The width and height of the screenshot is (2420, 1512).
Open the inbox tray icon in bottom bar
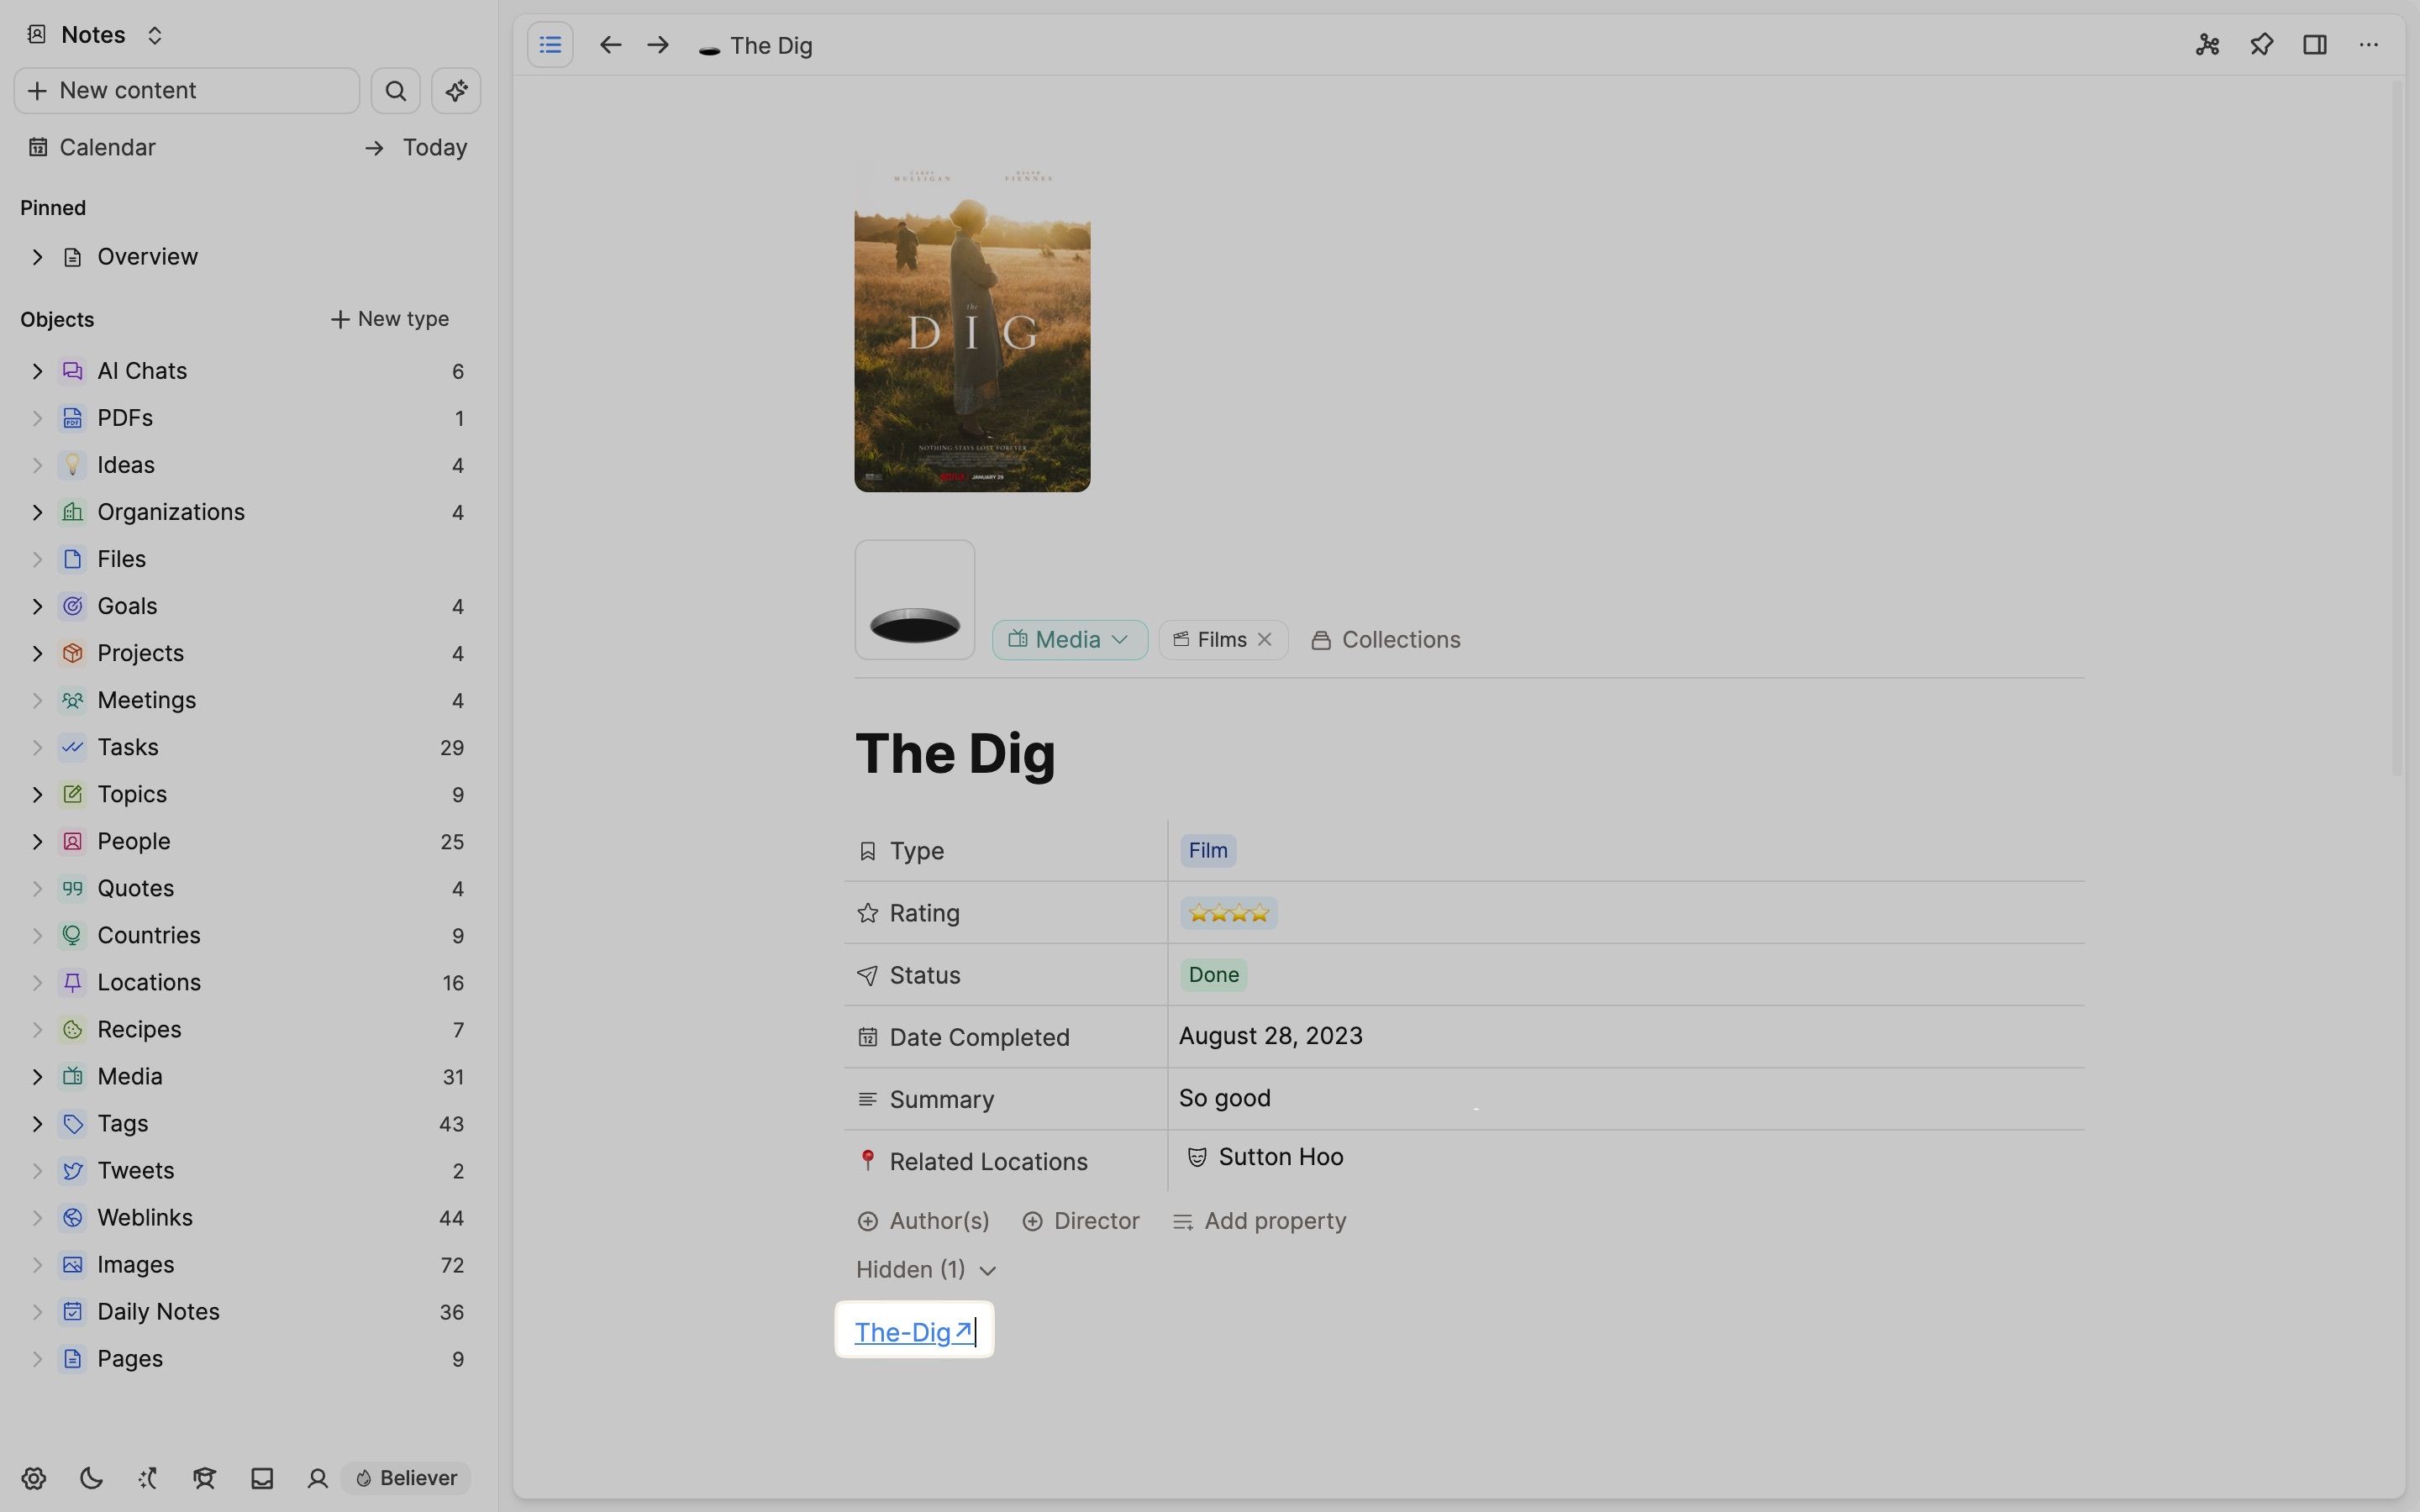click(262, 1478)
